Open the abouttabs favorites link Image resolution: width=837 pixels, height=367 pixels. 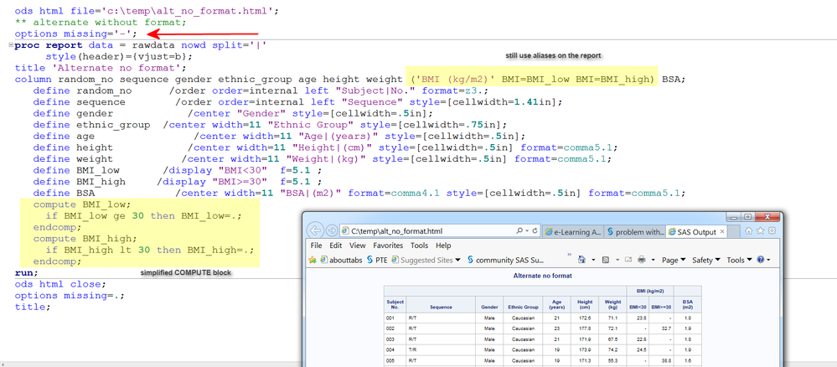pyautogui.click(x=342, y=260)
